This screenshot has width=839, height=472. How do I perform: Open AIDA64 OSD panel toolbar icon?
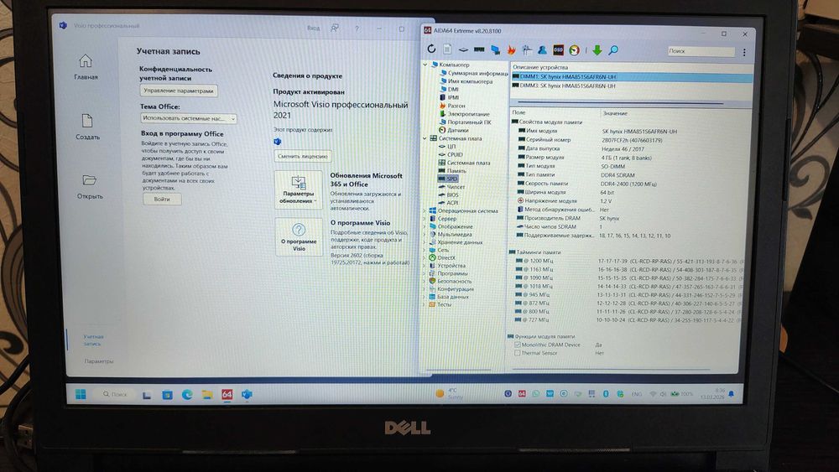558,49
